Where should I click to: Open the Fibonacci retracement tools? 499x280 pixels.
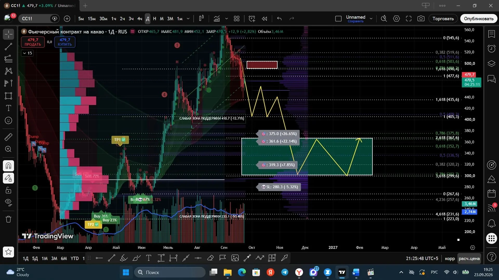point(8,59)
